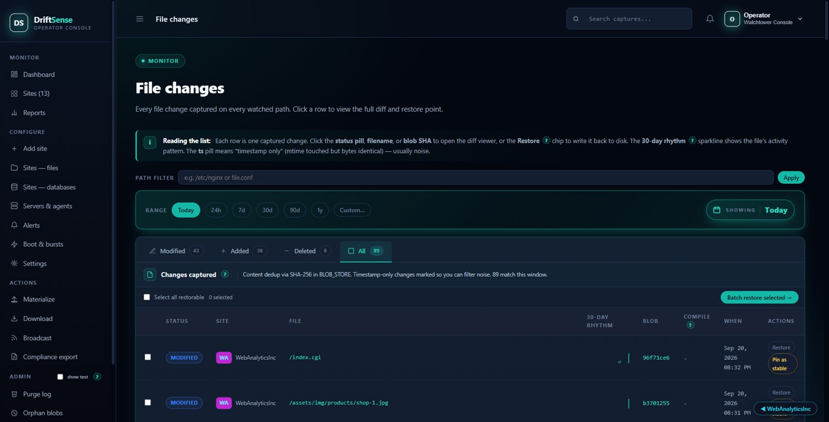Click the Changes captured file icon

click(x=150, y=274)
